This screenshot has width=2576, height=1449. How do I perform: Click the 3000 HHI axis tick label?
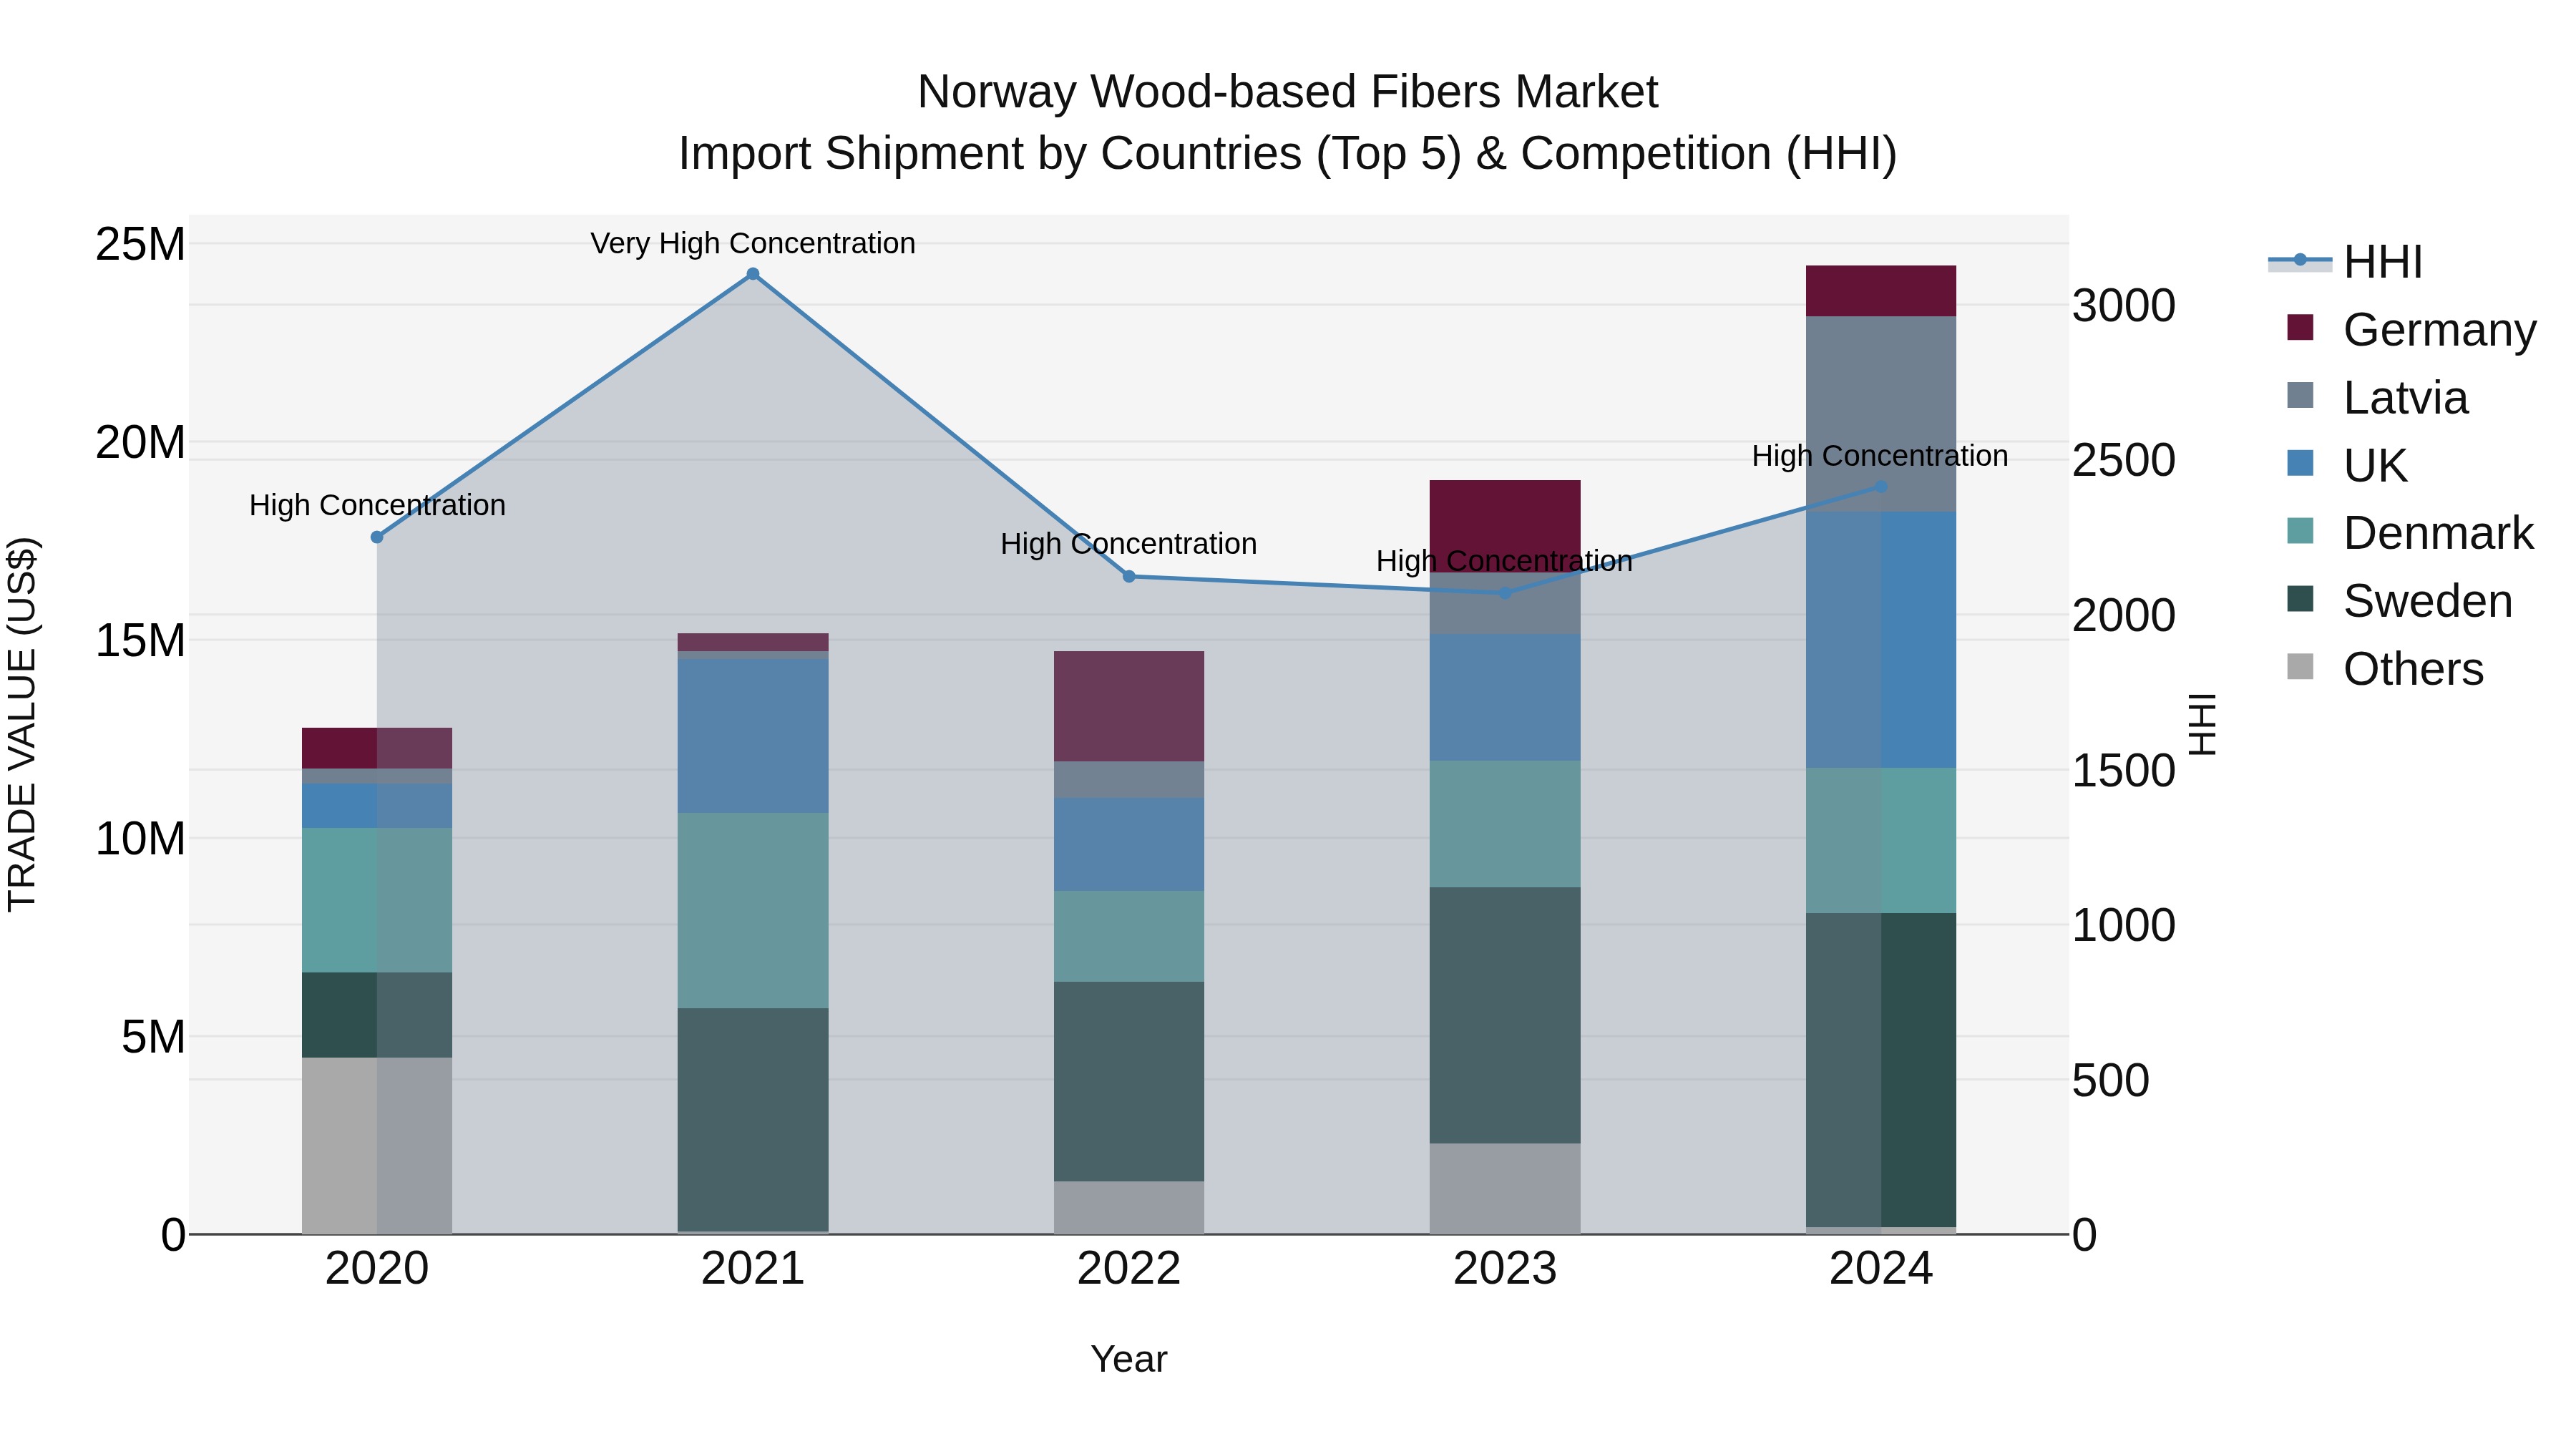click(x=2123, y=306)
